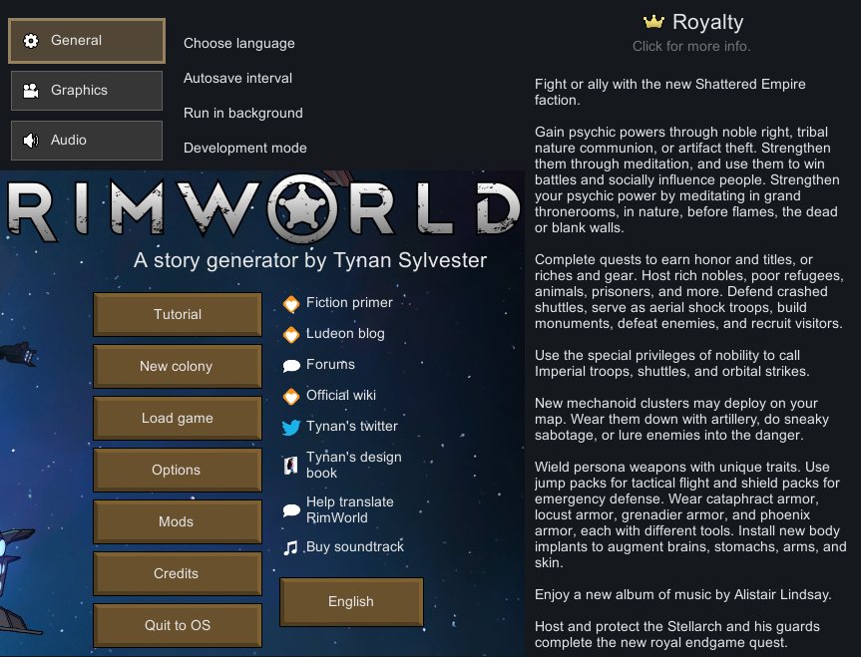This screenshot has height=657, width=861.
Task: Click the Twitter bird icon
Action: (291, 427)
